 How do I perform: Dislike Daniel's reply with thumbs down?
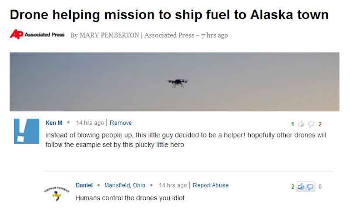point(310,187)
